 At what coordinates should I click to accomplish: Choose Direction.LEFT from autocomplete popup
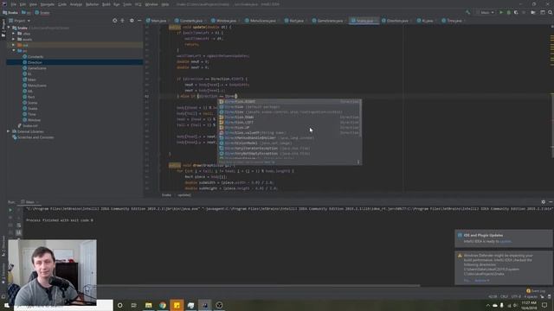[289, 123]
